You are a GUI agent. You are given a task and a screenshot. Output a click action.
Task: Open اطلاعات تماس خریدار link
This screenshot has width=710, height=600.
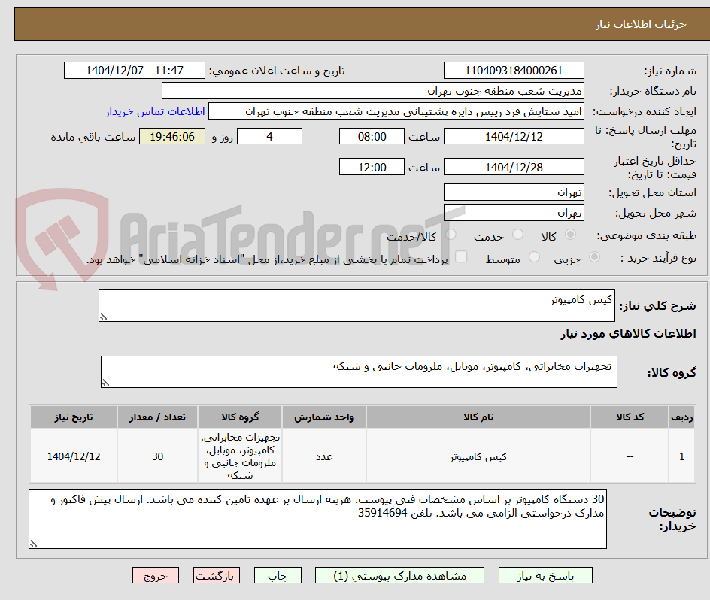(155, 111)
